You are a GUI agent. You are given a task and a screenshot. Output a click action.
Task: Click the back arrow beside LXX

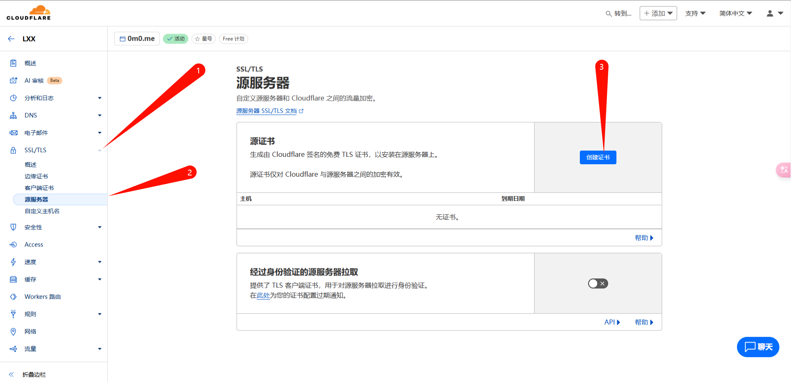point(11,39)
